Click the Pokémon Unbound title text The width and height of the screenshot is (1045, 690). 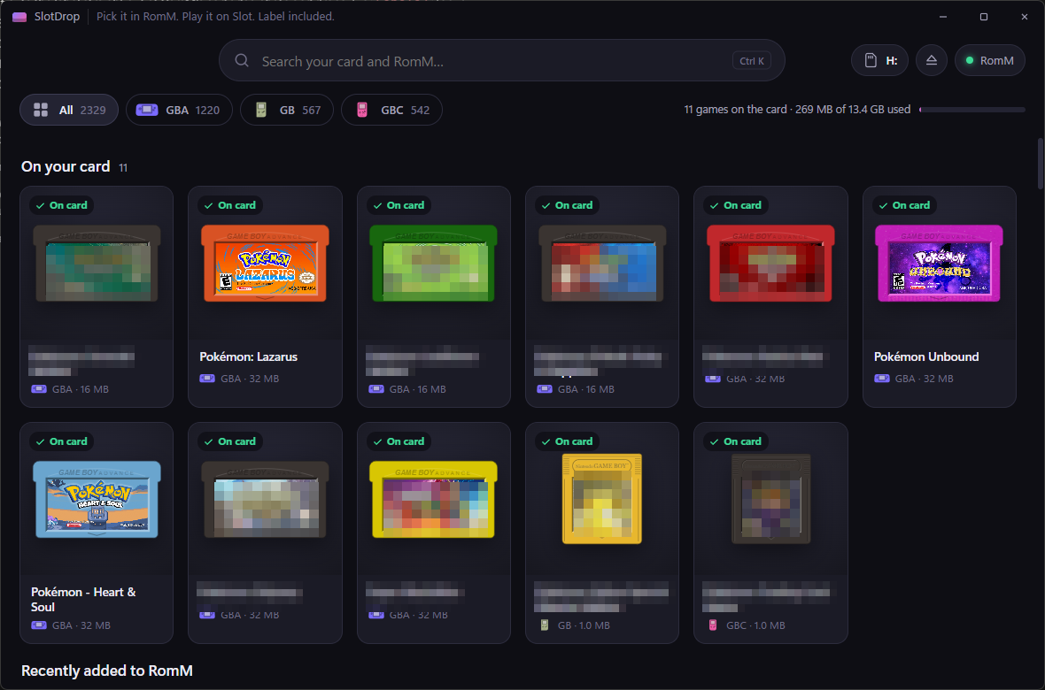pyautogui.click(x=926, y=357)
